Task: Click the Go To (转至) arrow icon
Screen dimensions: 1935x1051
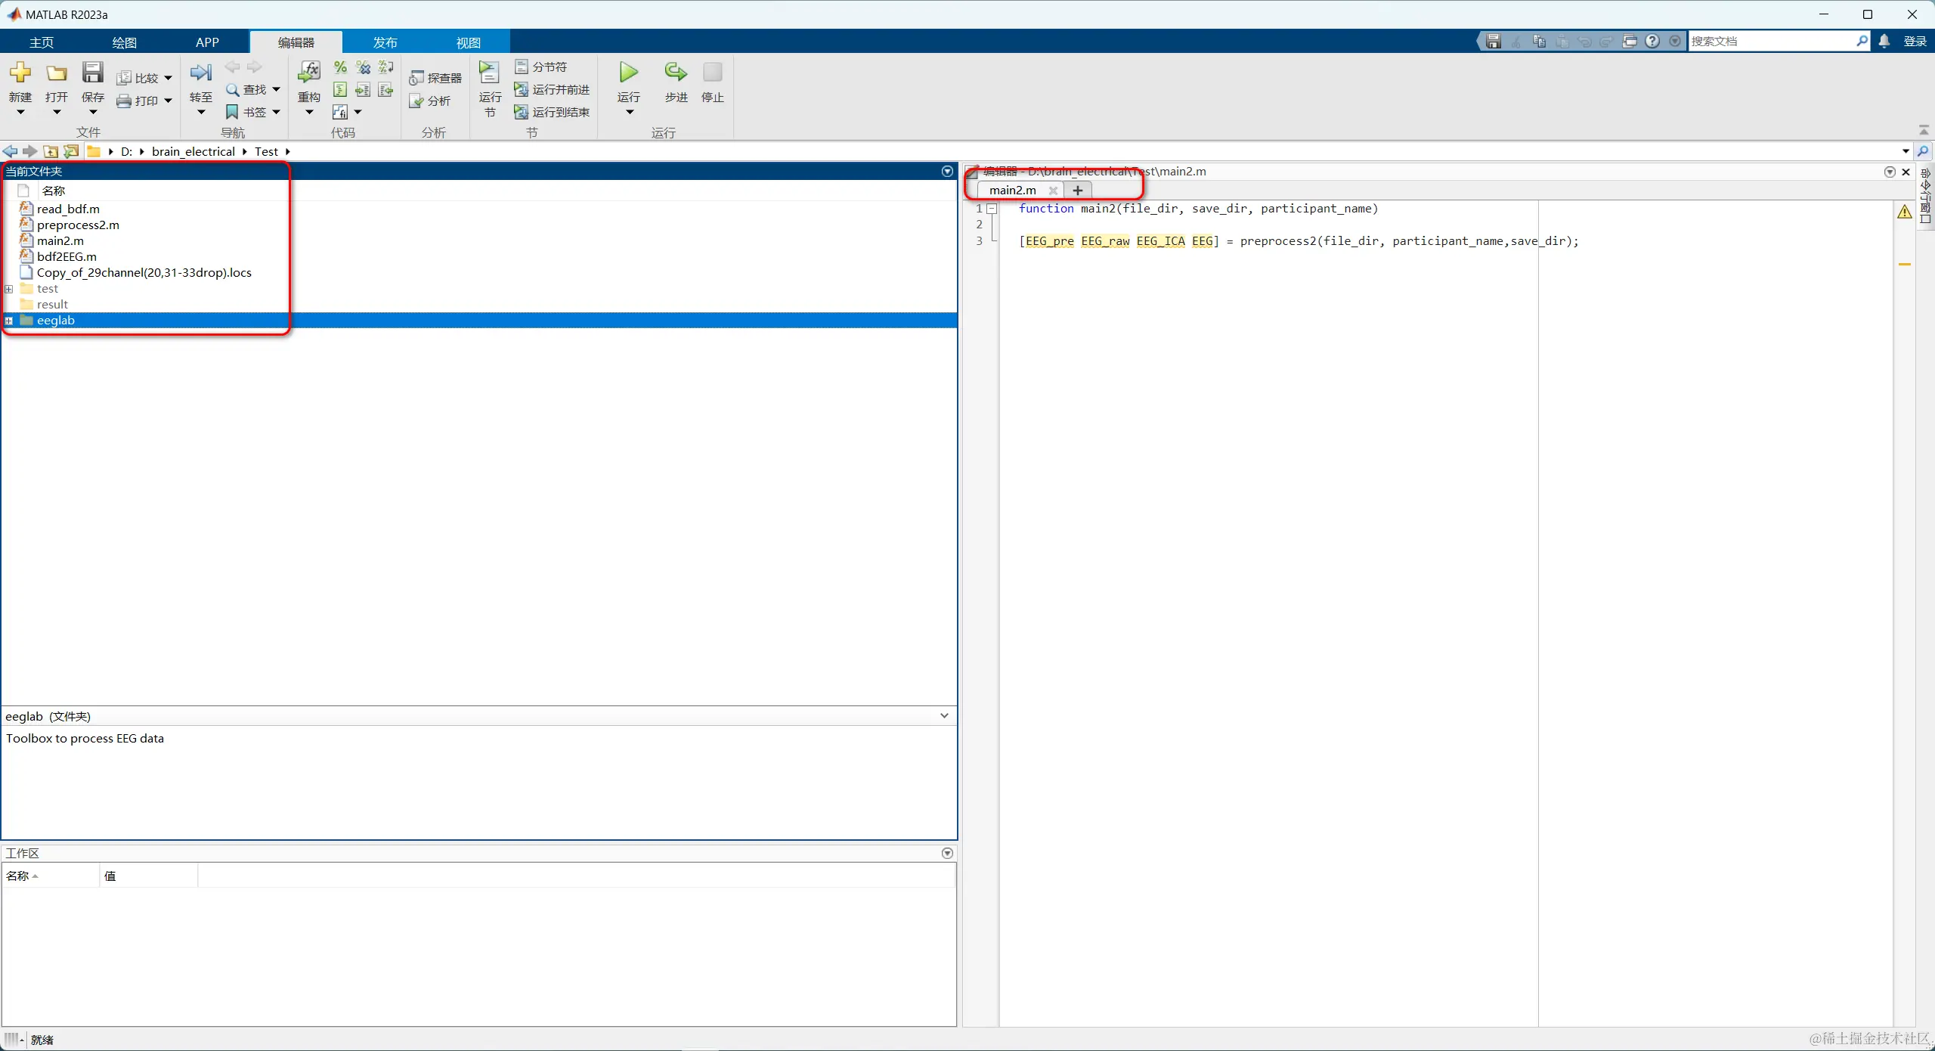Action: coord(200,73)
